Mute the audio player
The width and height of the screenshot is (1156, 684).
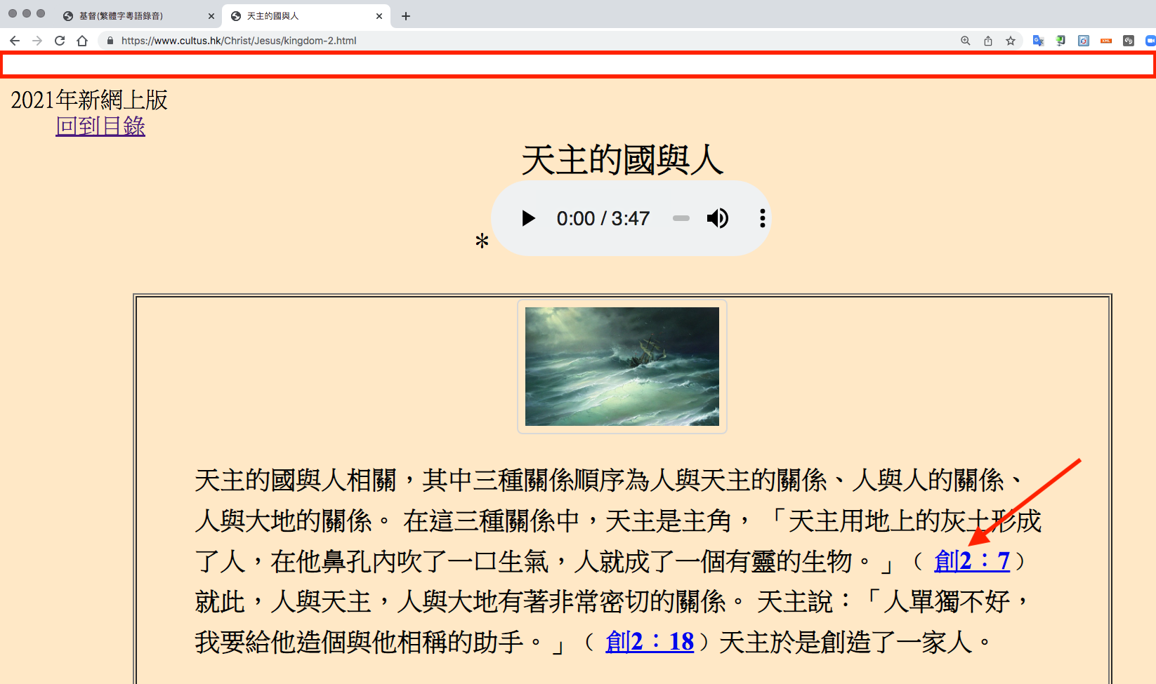pyautogui.click(x=718, y=218)
